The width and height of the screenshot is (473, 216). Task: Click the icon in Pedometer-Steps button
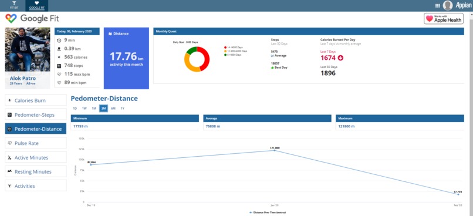tap(9, 114)
